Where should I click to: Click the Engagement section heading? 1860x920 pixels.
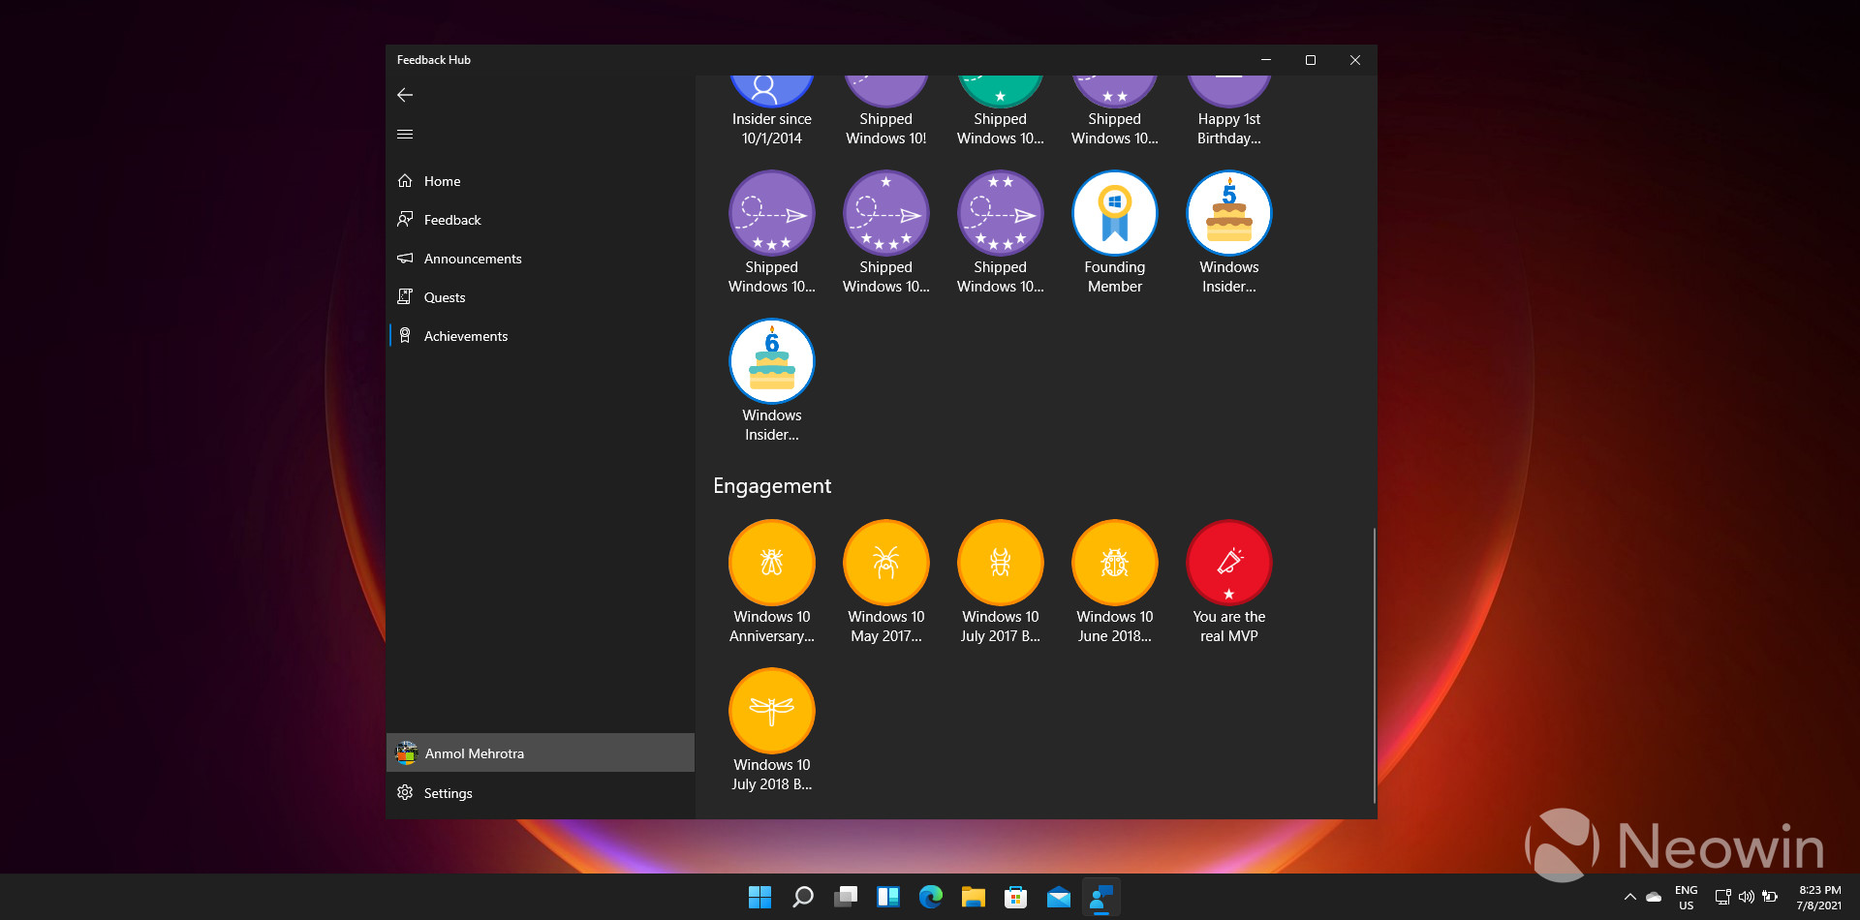click(772, 486)
